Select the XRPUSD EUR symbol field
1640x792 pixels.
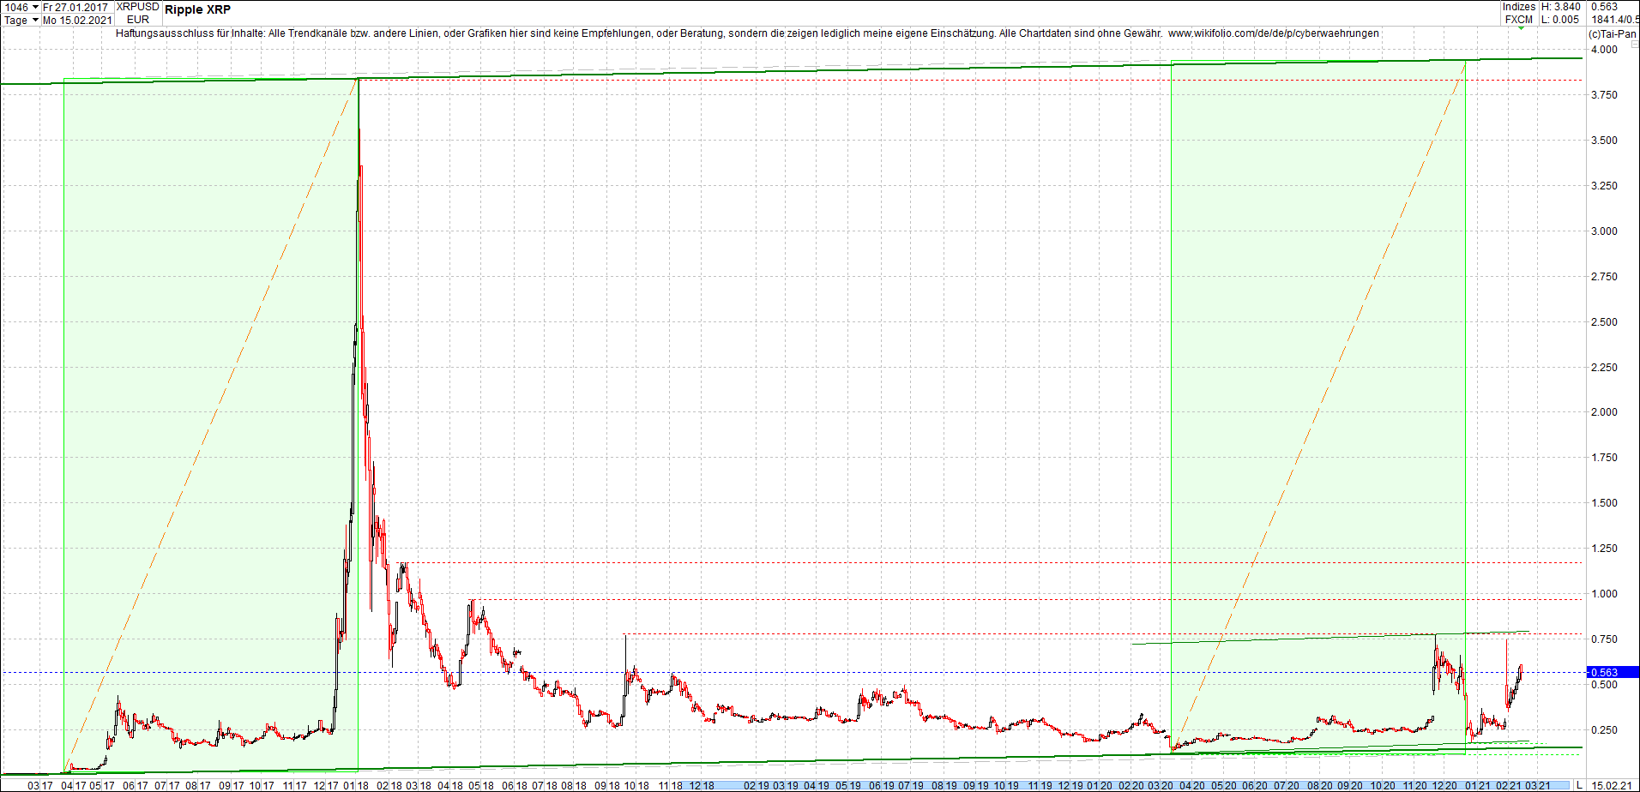pos(137,13)
